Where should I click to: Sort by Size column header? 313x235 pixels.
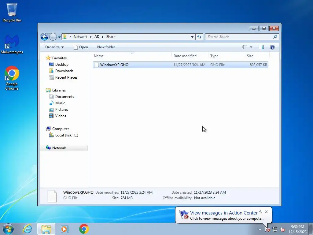(x=257, y=56)
